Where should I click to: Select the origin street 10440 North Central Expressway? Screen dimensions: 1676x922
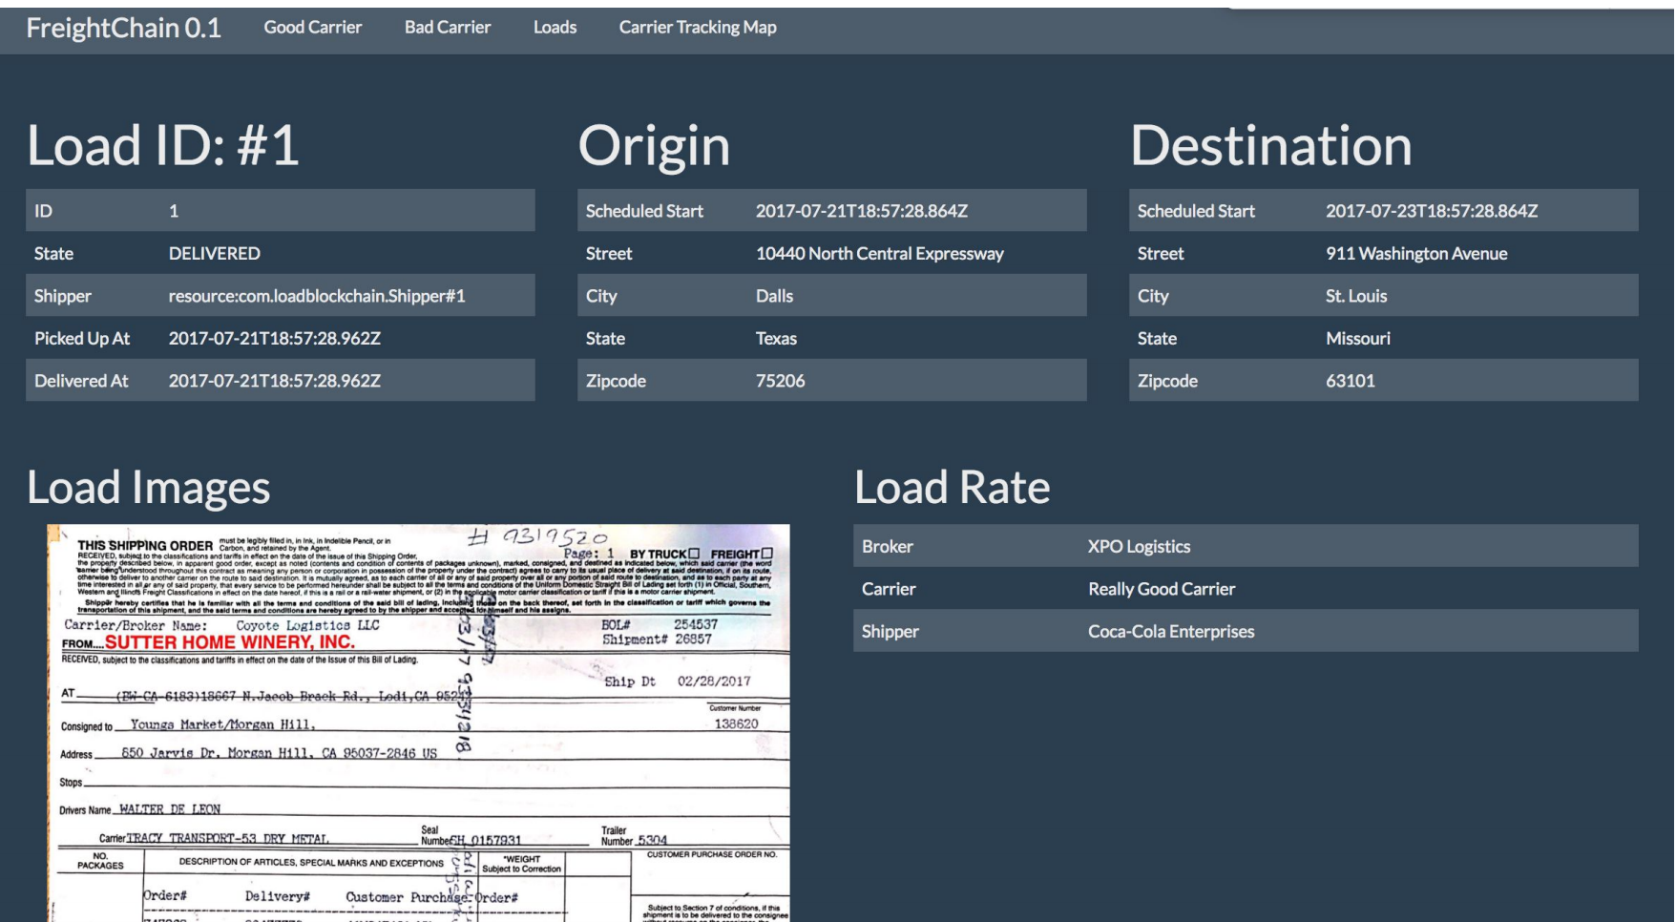pyautogui.click(x=880, y=254)
